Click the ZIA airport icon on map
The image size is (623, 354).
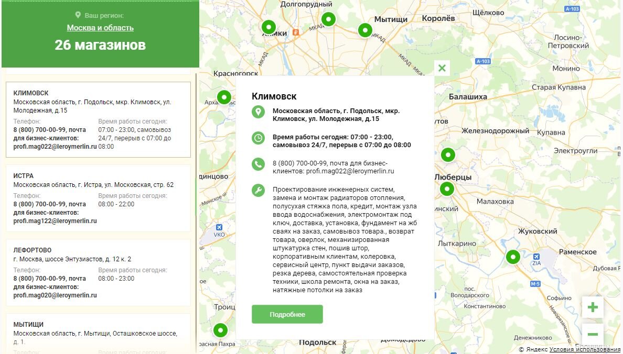[x=536, y=257]
